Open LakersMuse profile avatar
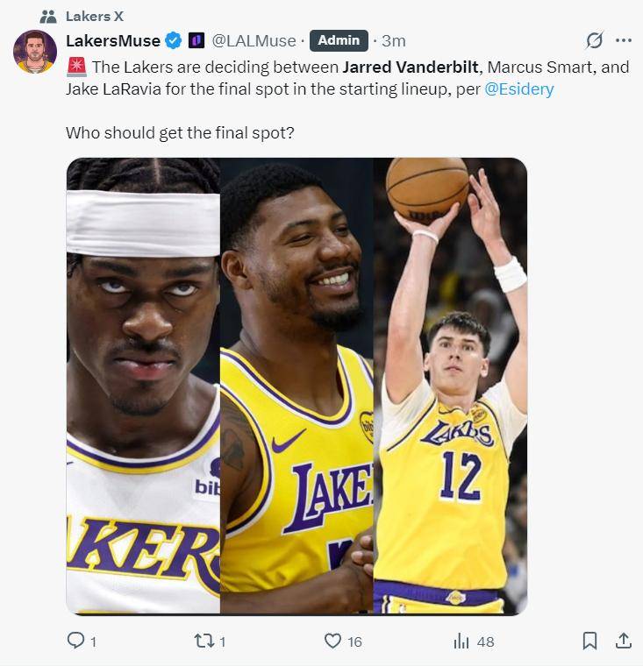Viewport: 643px width, 666px height. (35, 52)
